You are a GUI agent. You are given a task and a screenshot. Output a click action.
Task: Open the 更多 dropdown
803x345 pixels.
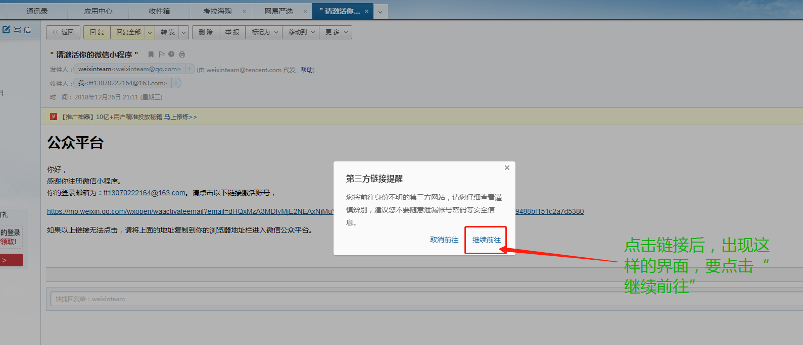pos(336,32)
